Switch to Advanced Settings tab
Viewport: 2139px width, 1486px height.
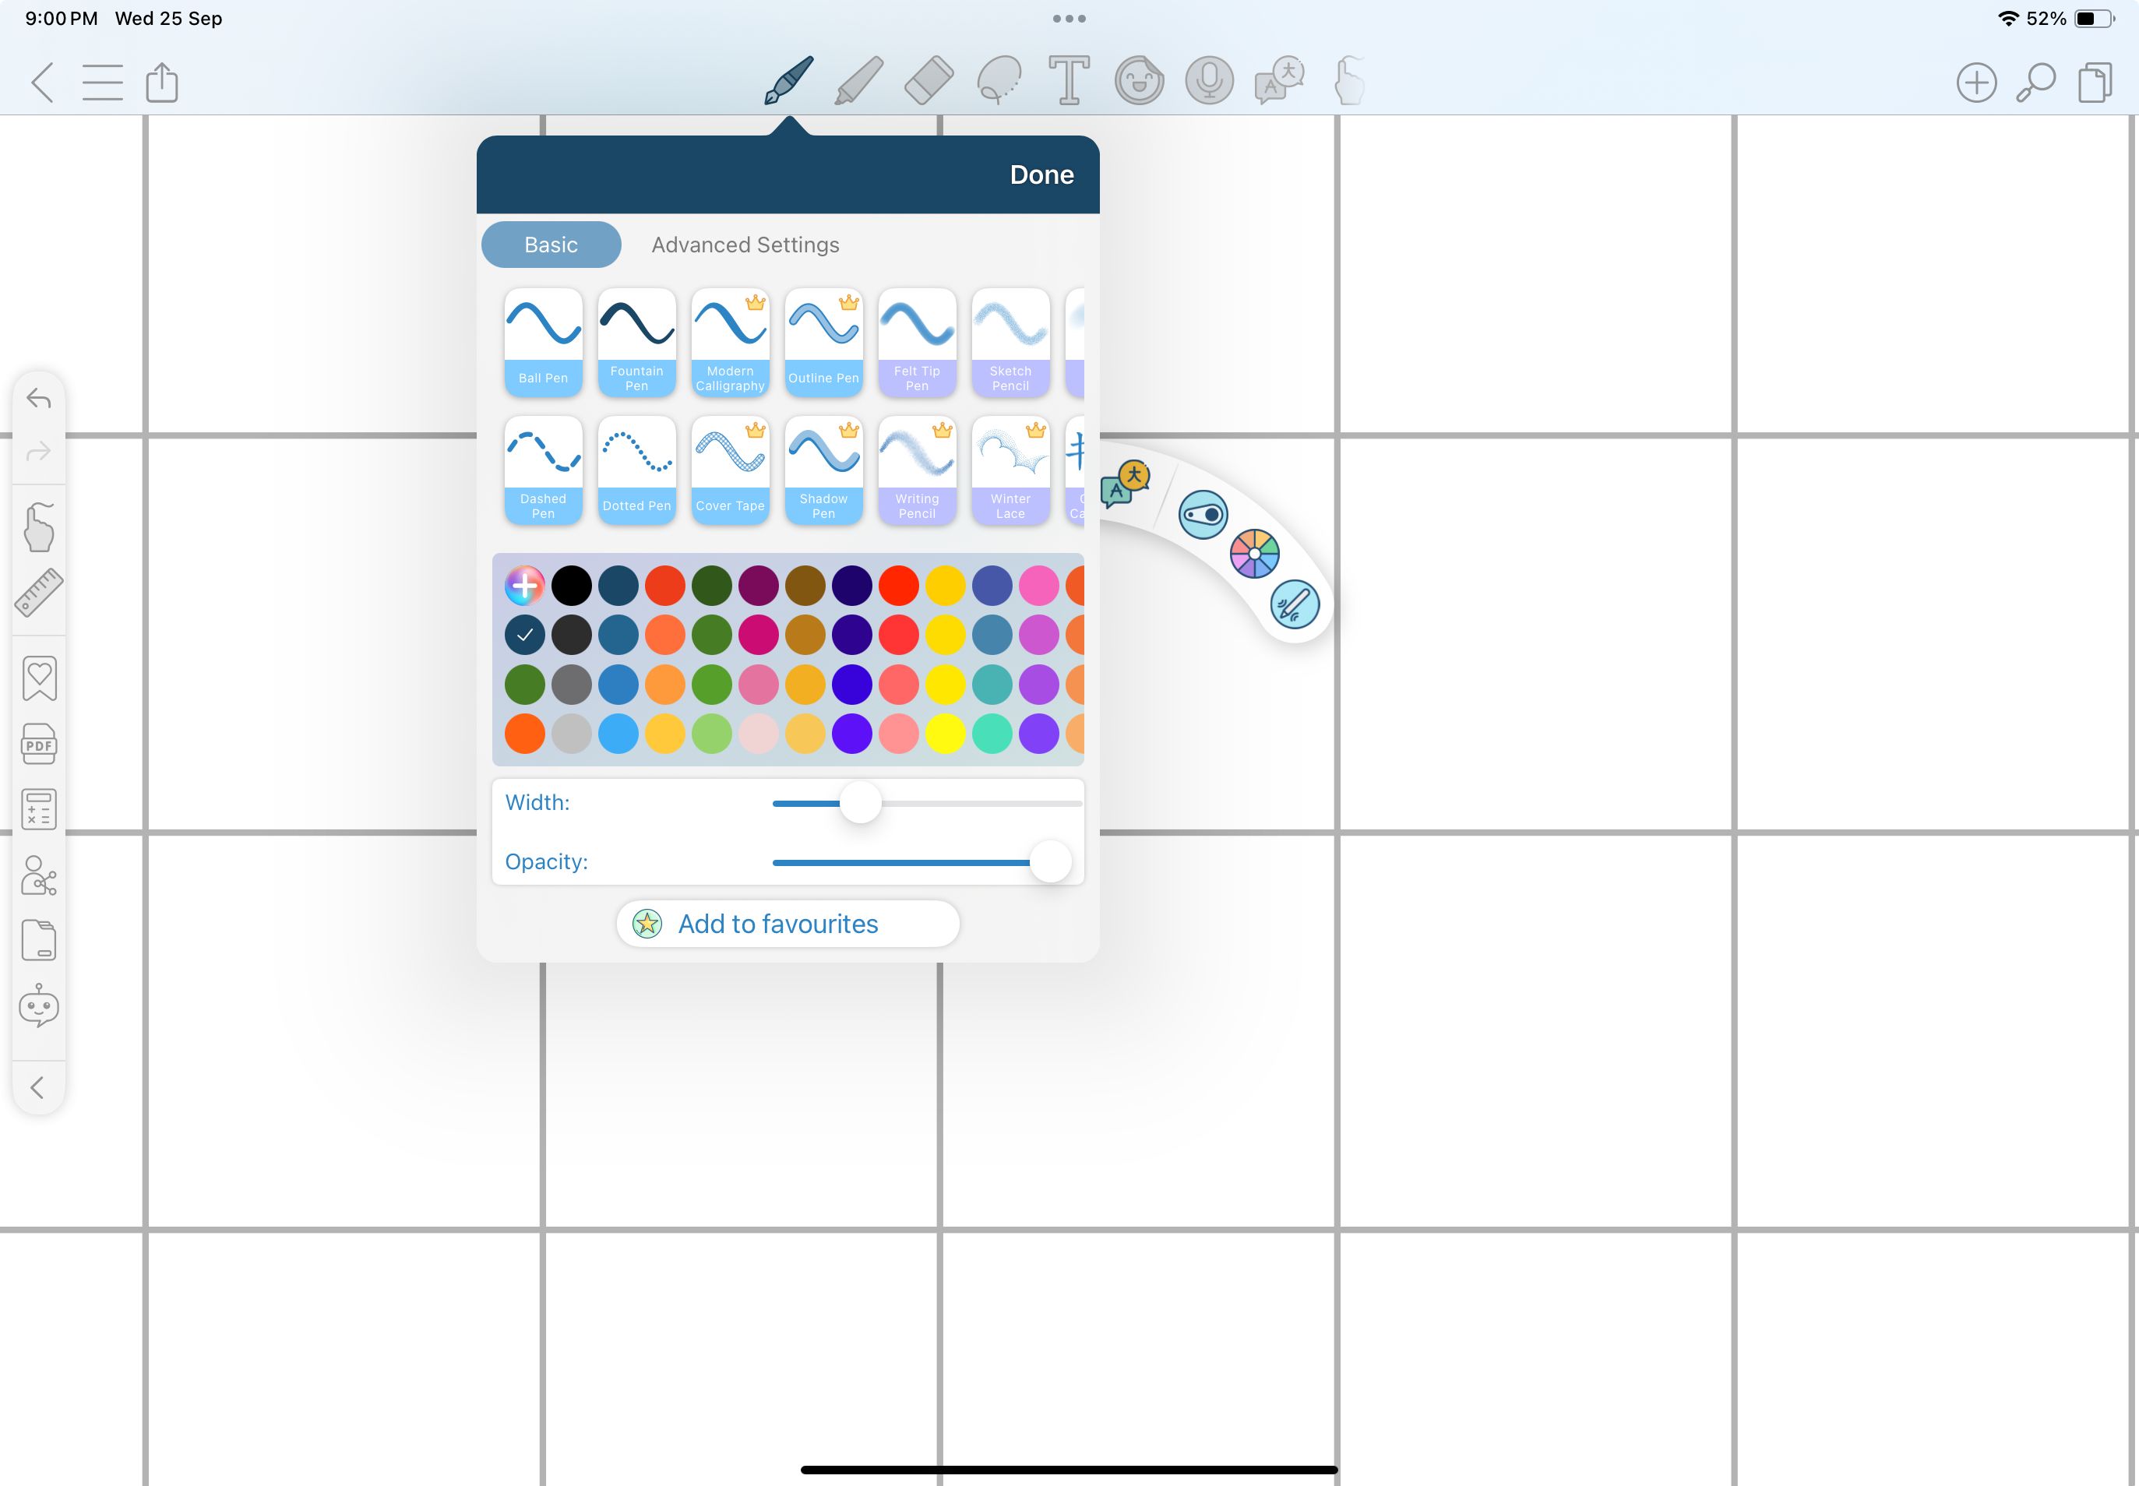[x=745, y=244]
